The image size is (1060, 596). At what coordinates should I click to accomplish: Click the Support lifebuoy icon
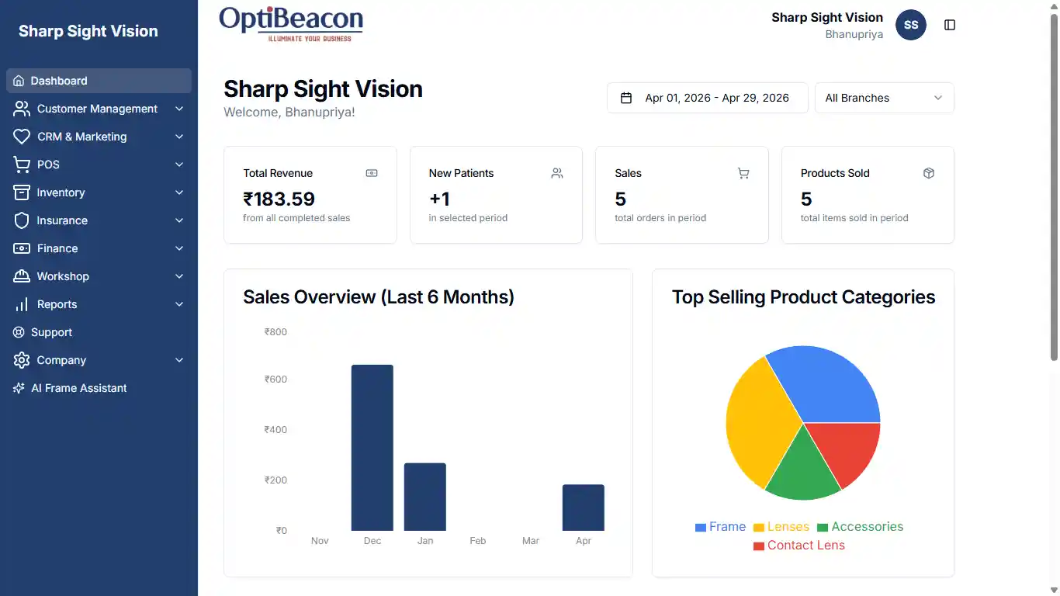pos(19,332)
